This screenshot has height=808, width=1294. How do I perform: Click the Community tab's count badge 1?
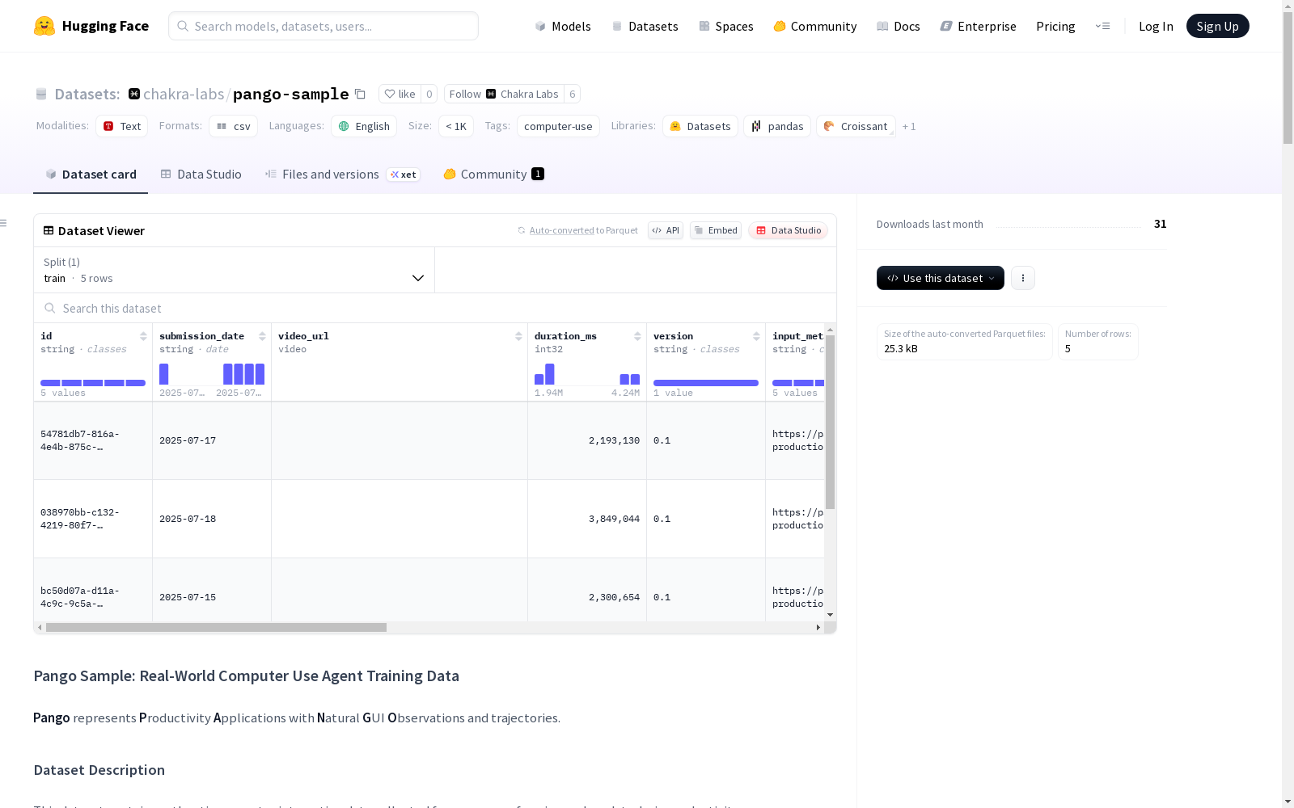click(x=538, y=174)
